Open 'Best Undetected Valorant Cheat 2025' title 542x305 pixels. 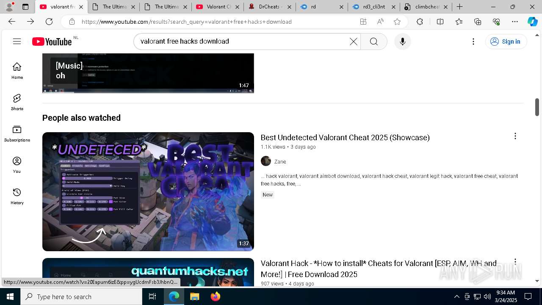345,137
